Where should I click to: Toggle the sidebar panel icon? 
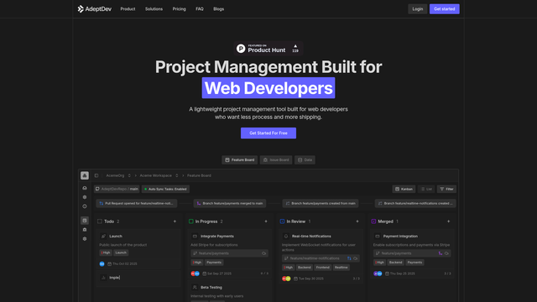(x=96, y=175)
